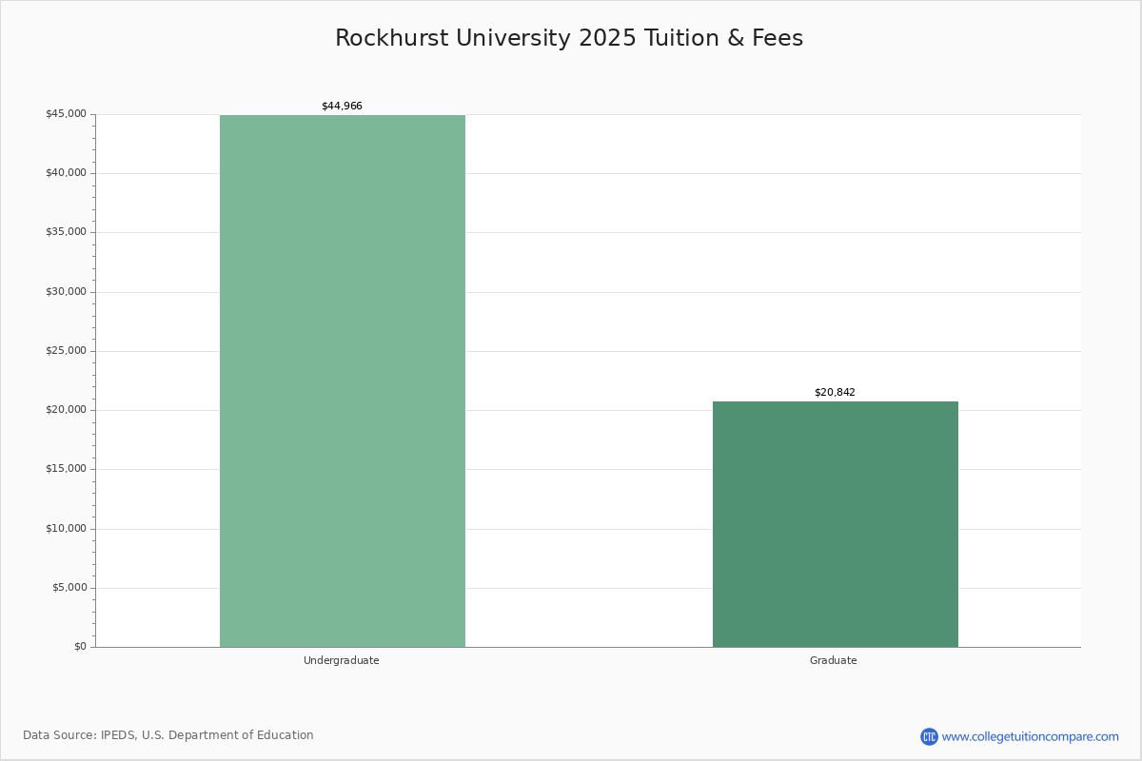
Task: Select the dark green Graduate bar
Action: click(835, 524)
